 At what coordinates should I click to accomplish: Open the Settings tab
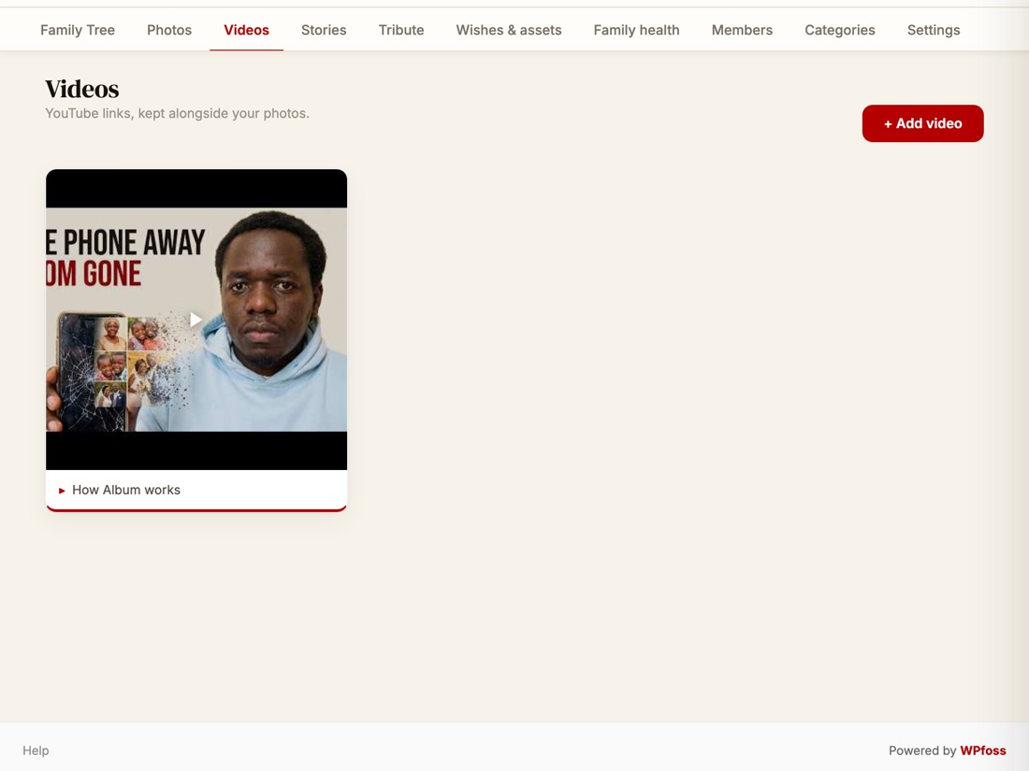click(934, 30)
